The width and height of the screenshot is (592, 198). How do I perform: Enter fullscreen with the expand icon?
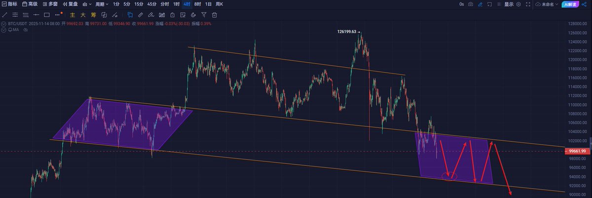point(528,4)
